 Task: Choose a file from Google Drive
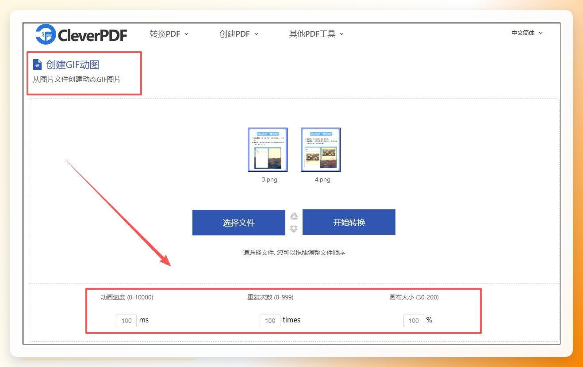[x=294, y=216]
